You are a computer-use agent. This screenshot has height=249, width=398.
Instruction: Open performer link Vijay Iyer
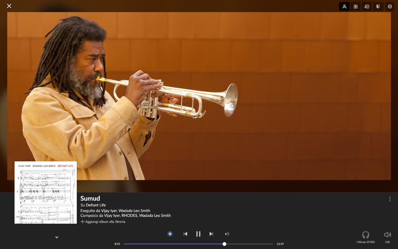pos(109,210)
